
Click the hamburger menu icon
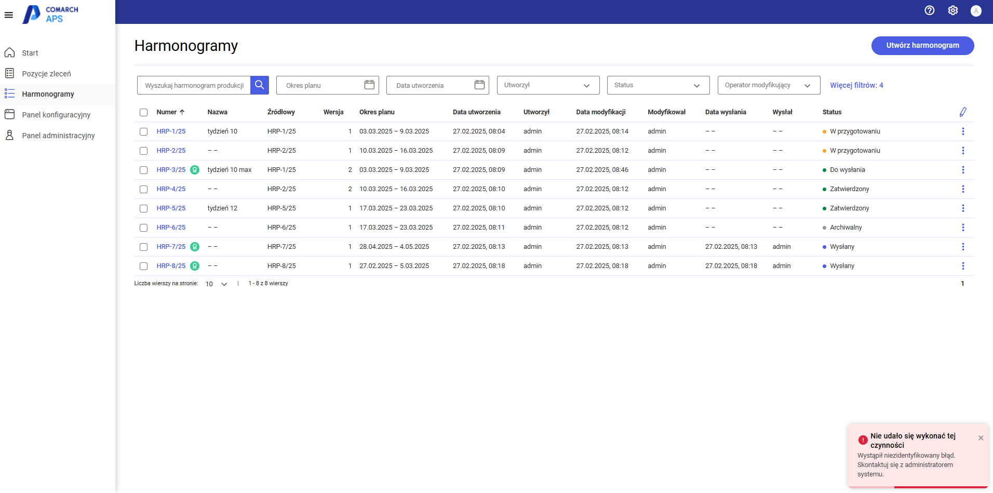(9, 15)
